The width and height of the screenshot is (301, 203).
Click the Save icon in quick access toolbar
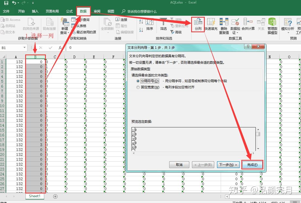(x=6, y=3)
